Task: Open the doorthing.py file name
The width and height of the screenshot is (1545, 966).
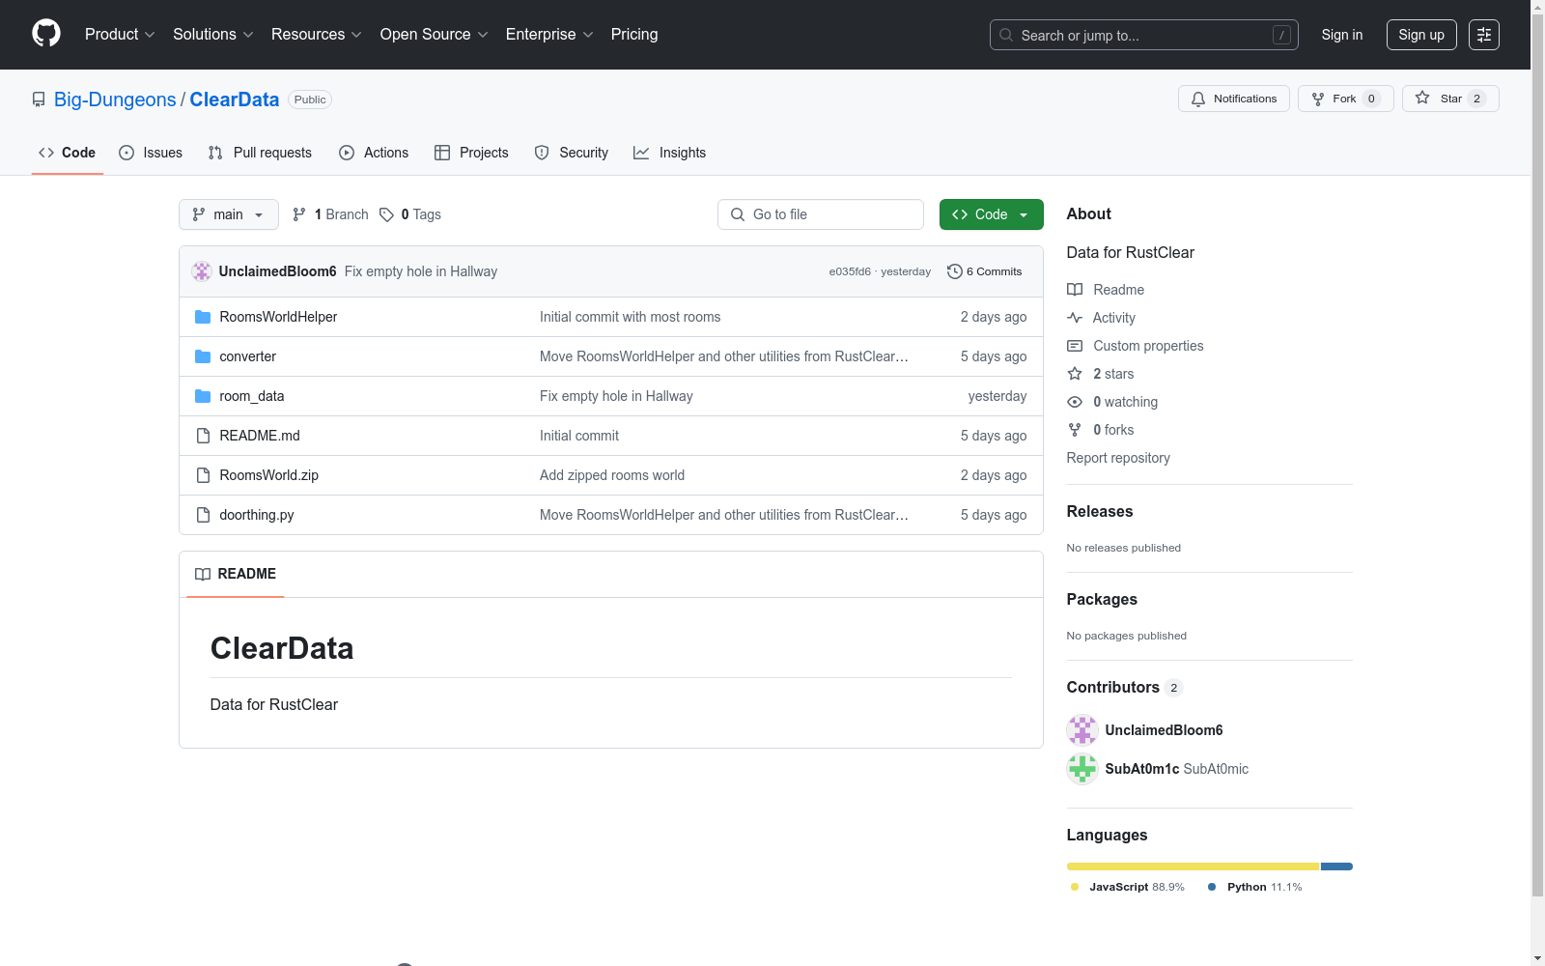Action: pyautogui.click(x=257, y=515)
